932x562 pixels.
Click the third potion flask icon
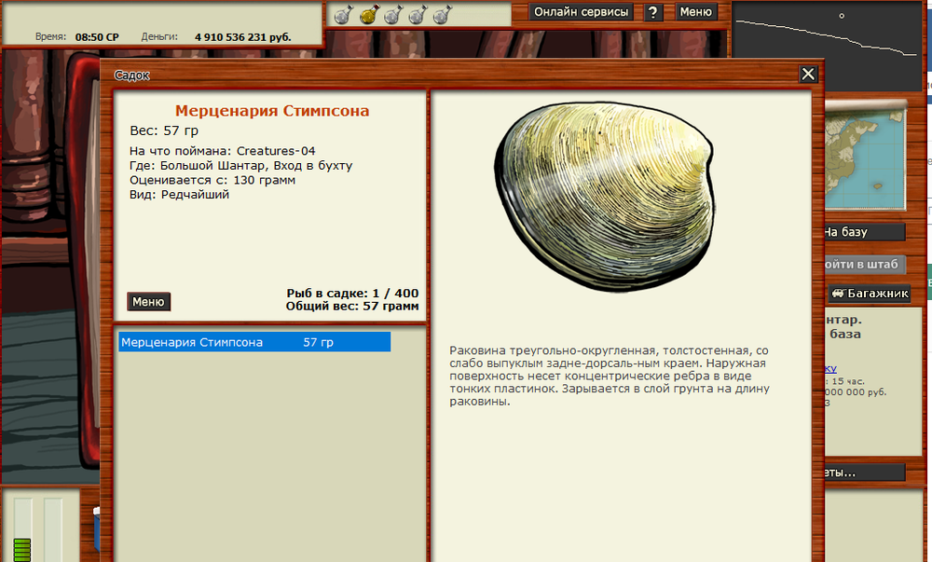(393, 14)
